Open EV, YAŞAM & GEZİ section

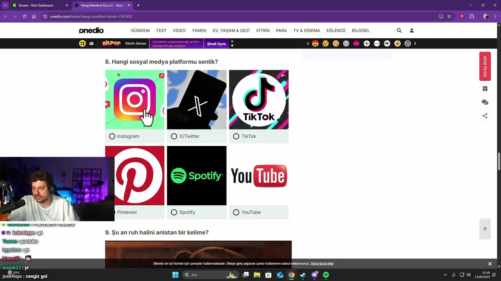231,30
